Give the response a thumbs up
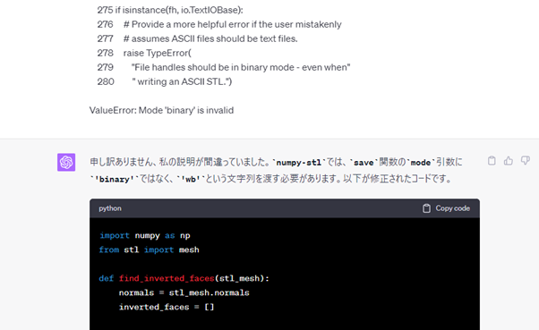Viewport: 539px width, 330px height. (x=509, y=160)
